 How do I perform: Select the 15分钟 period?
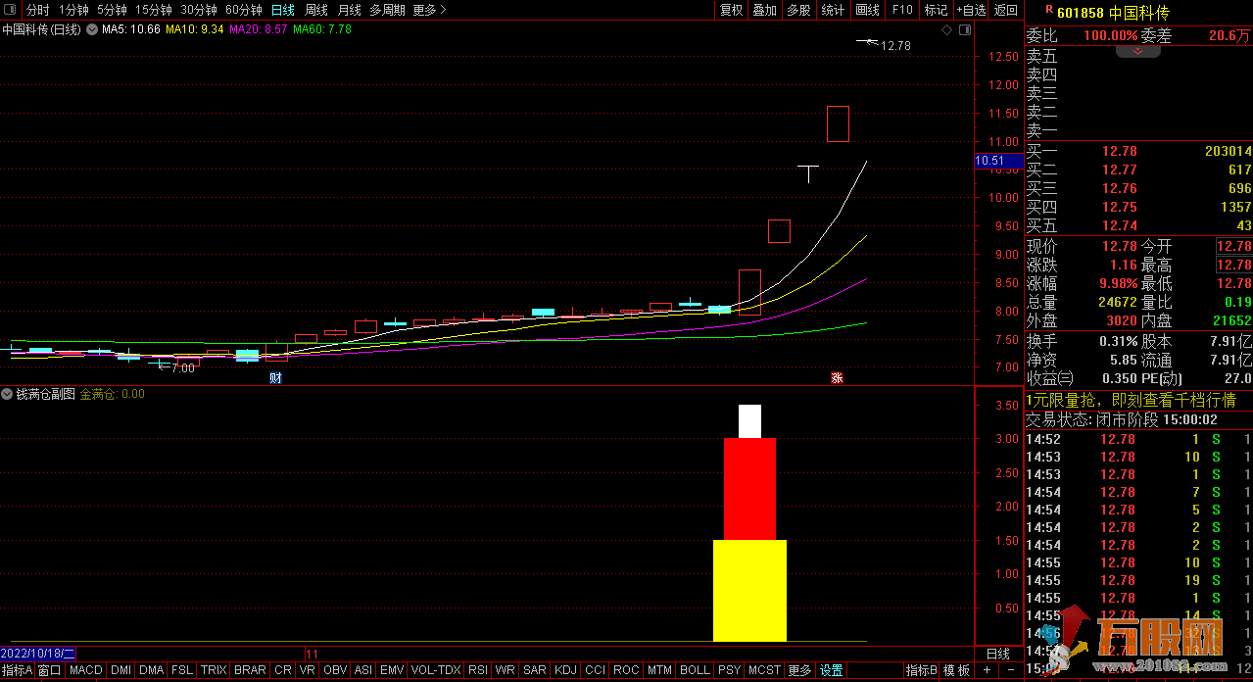(x=153, y=10)
